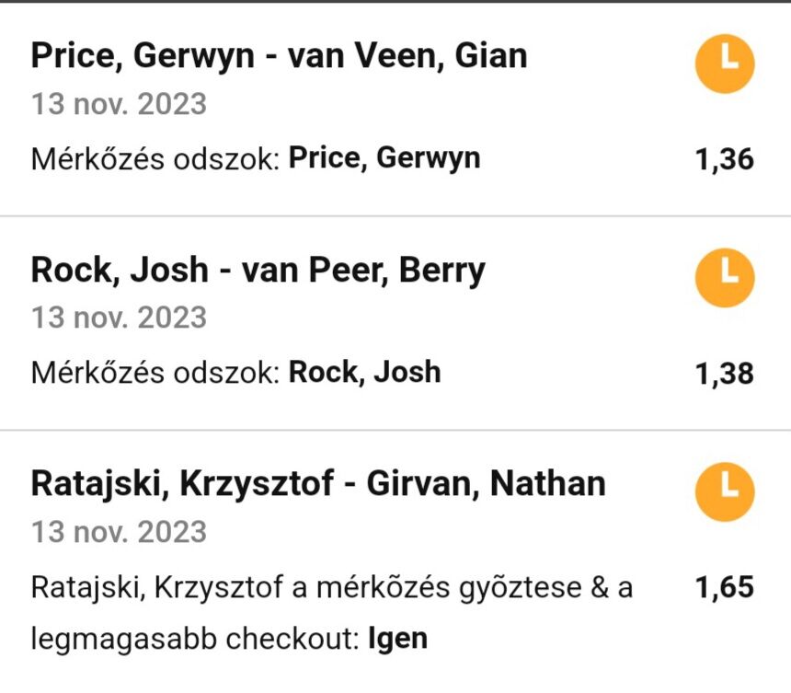The width and height of the screenshot is (791, 693).
Task: Click the 1,36 odds value
Action: click(725, 159)
